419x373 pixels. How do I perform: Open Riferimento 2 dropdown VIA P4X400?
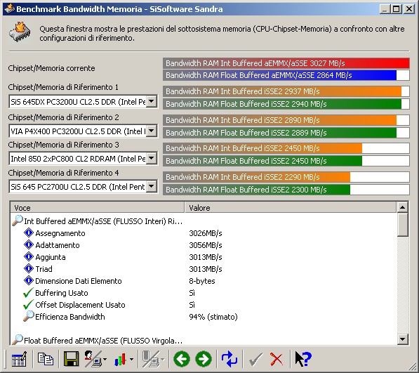[x=152, y=131]
